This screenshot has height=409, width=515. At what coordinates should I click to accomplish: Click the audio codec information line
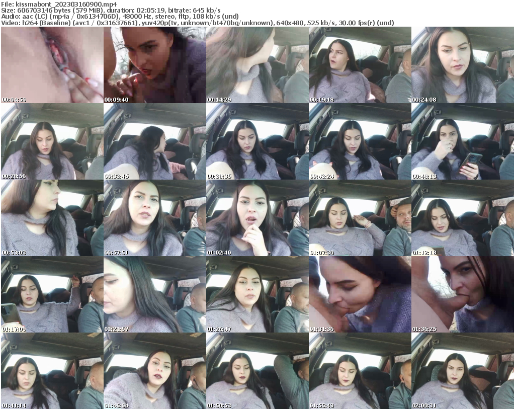(121, 17)
